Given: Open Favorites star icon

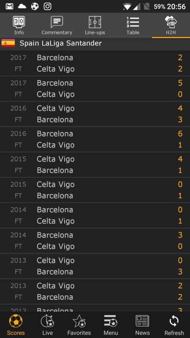Looking at the screenshot, I should [x=79, y=325].
